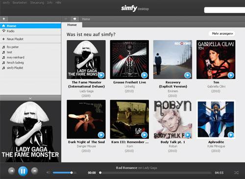Viewport: 245px width, 179px height.
Task: Open the Kylie Aphrodite album cover
Action: pyautogui.click(x=216, y=119)
